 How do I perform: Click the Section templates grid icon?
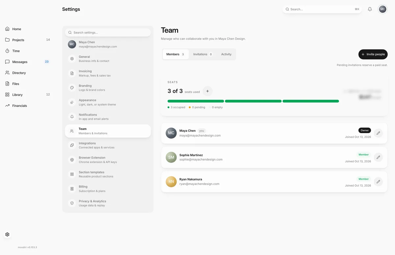[x=72, y=174]
